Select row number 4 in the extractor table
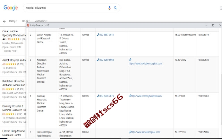 click(31, 96)
